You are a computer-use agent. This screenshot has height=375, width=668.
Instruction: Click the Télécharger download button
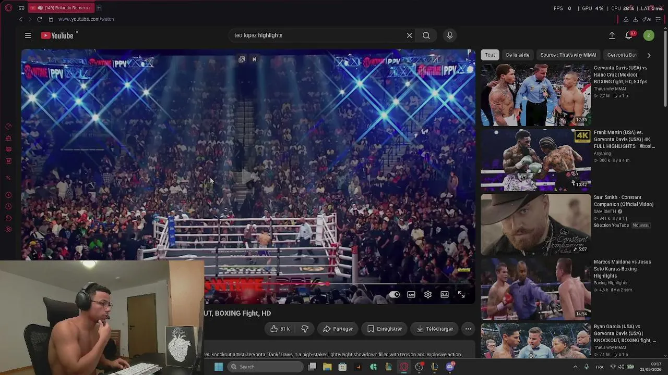pos(435,329)
